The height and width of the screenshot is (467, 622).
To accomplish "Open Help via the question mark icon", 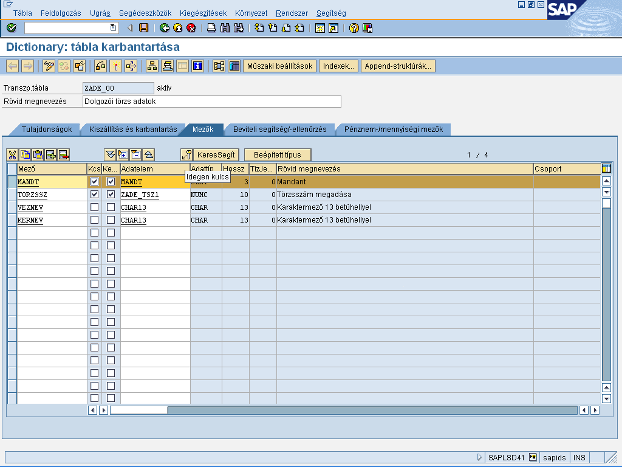I will pyautogui.click(x=354, y=28).
